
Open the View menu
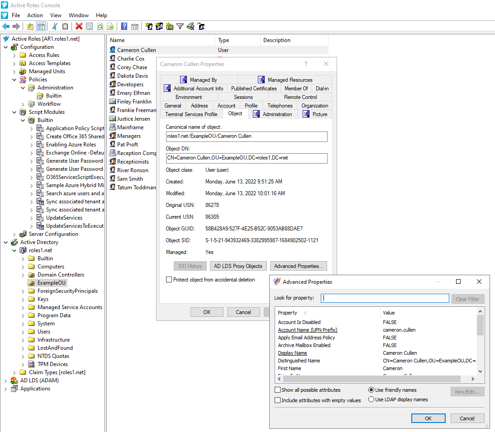click(x=56, y=15)
